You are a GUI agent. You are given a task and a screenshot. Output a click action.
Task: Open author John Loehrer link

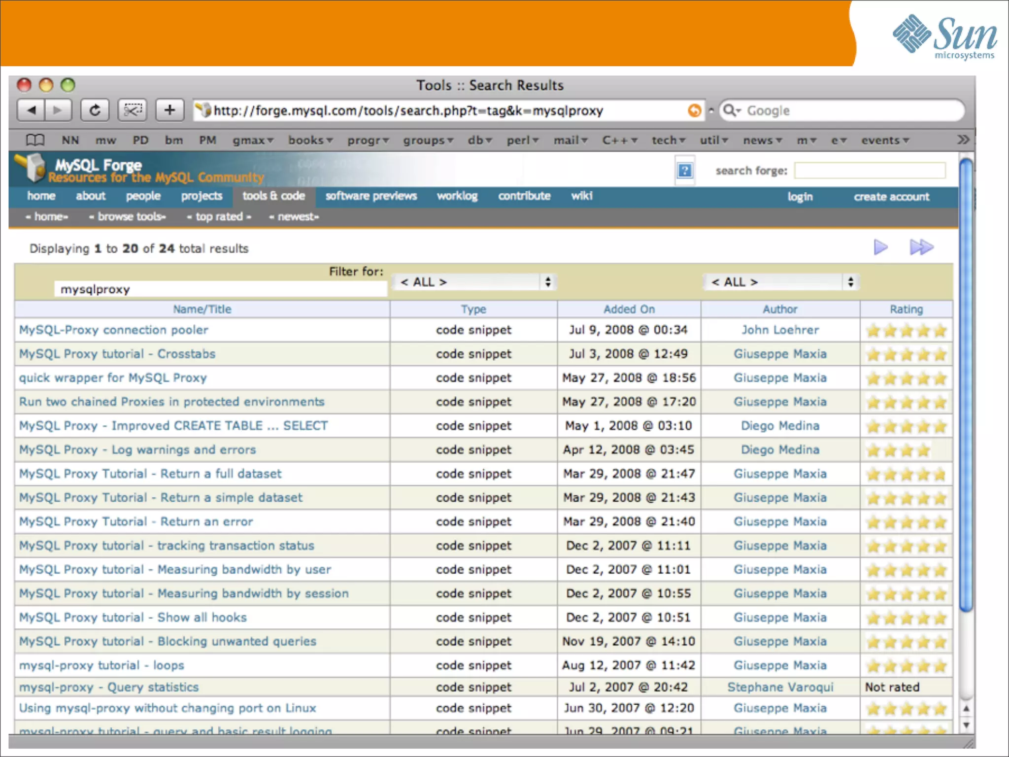click(780, 330)
